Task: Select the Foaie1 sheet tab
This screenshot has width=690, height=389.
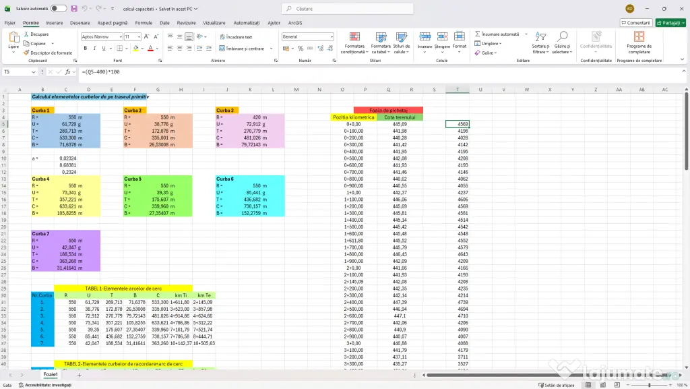Action: 51,374
